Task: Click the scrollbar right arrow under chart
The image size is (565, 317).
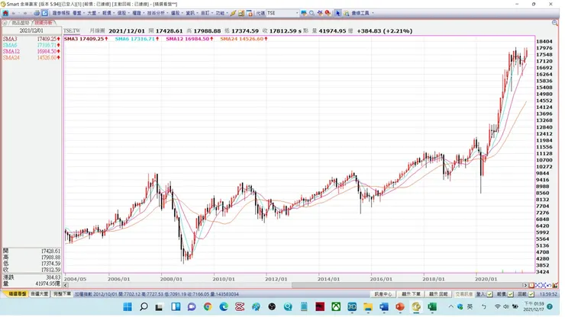Action: [x=525, y=285]
